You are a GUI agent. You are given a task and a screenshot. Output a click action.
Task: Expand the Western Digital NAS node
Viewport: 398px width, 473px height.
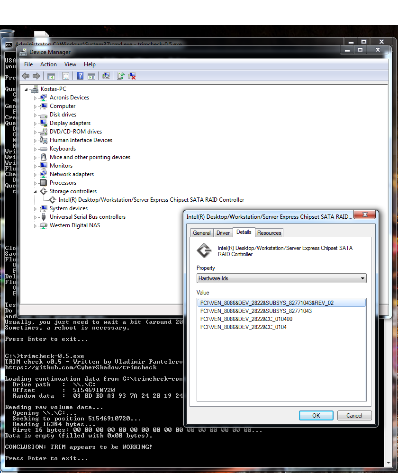tap(35, 226)
